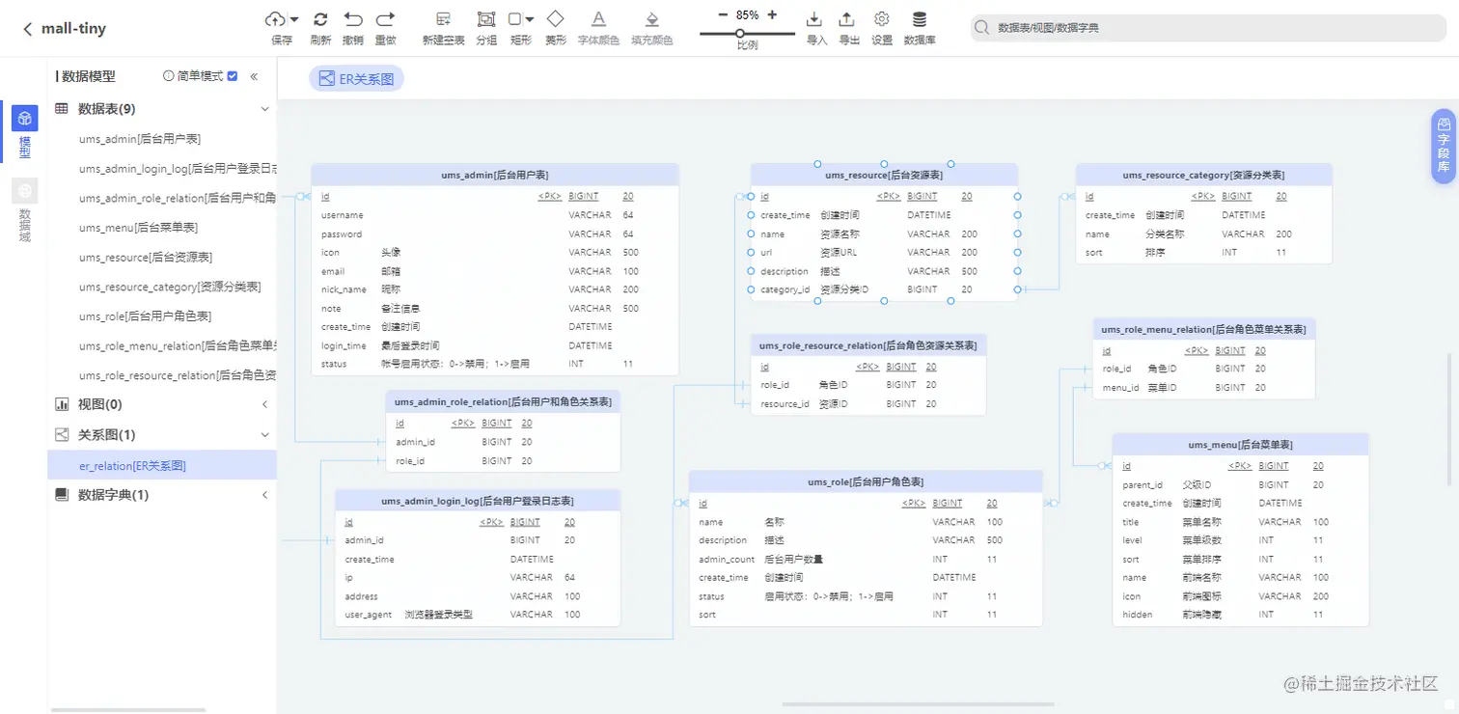Collapse the 数据表(9) section
Viewport: 1459px width, 714px height.
tap(265, 109)
